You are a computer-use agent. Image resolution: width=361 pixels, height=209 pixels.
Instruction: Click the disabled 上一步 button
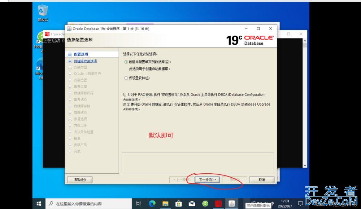tap(182, 179)
